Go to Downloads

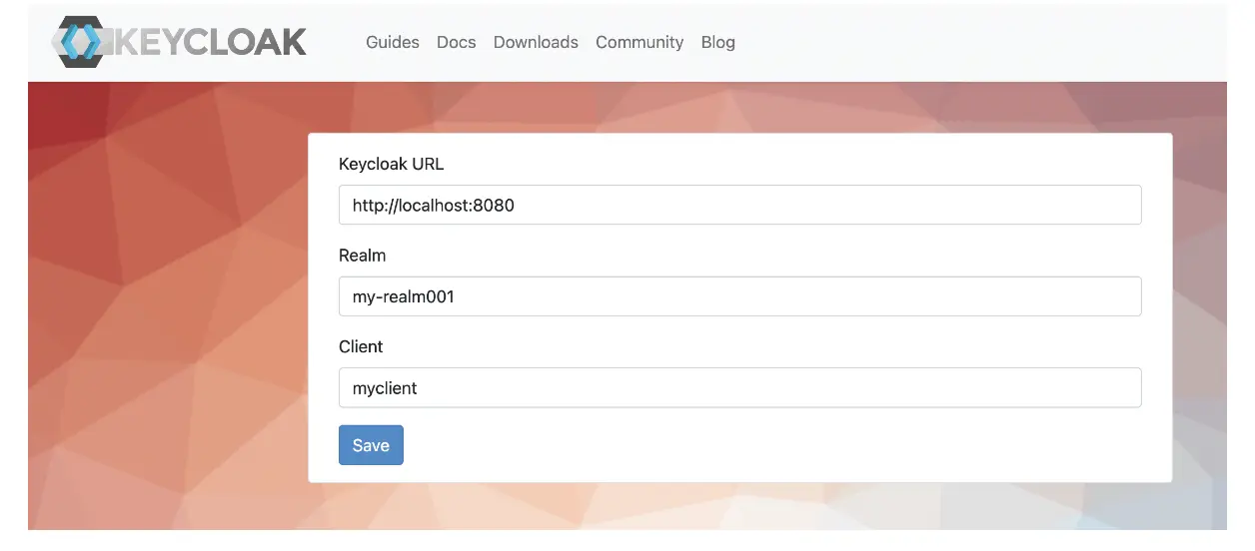pos(536,42)
